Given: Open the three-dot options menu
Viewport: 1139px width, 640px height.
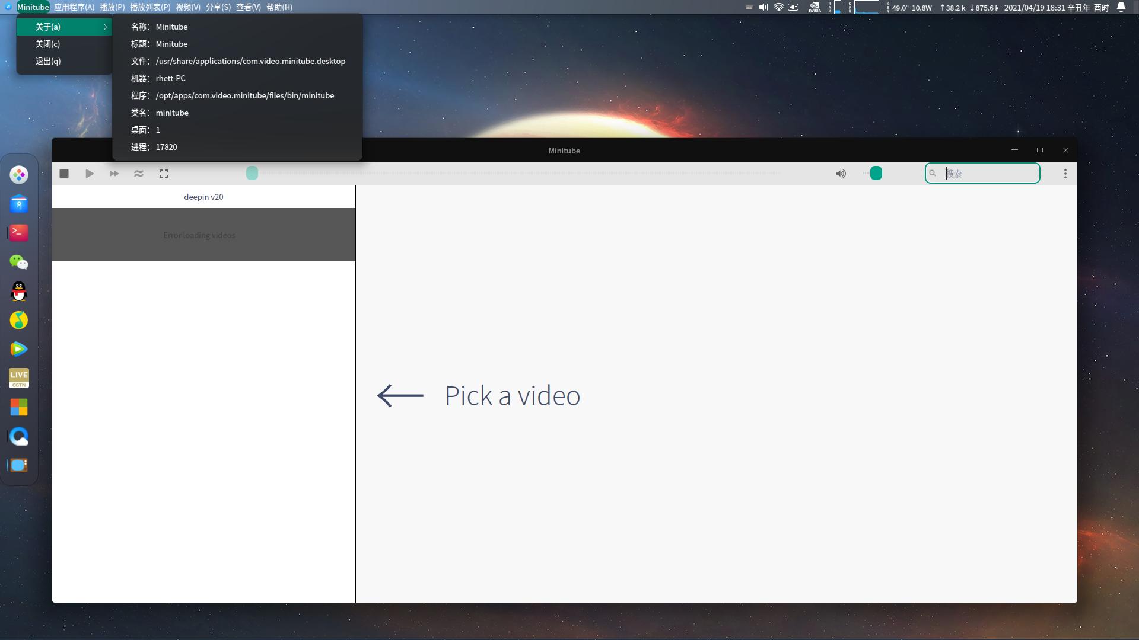Looking at the screenshot, I should click(1065, 174).
